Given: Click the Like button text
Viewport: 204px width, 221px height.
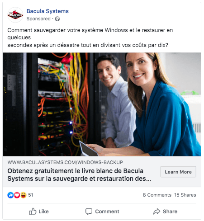Looking at the screenshot, I should point(43,212).
